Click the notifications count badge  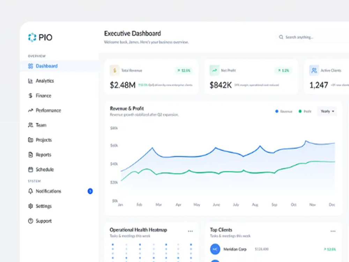pyautogui.click(x=90, y=191)
